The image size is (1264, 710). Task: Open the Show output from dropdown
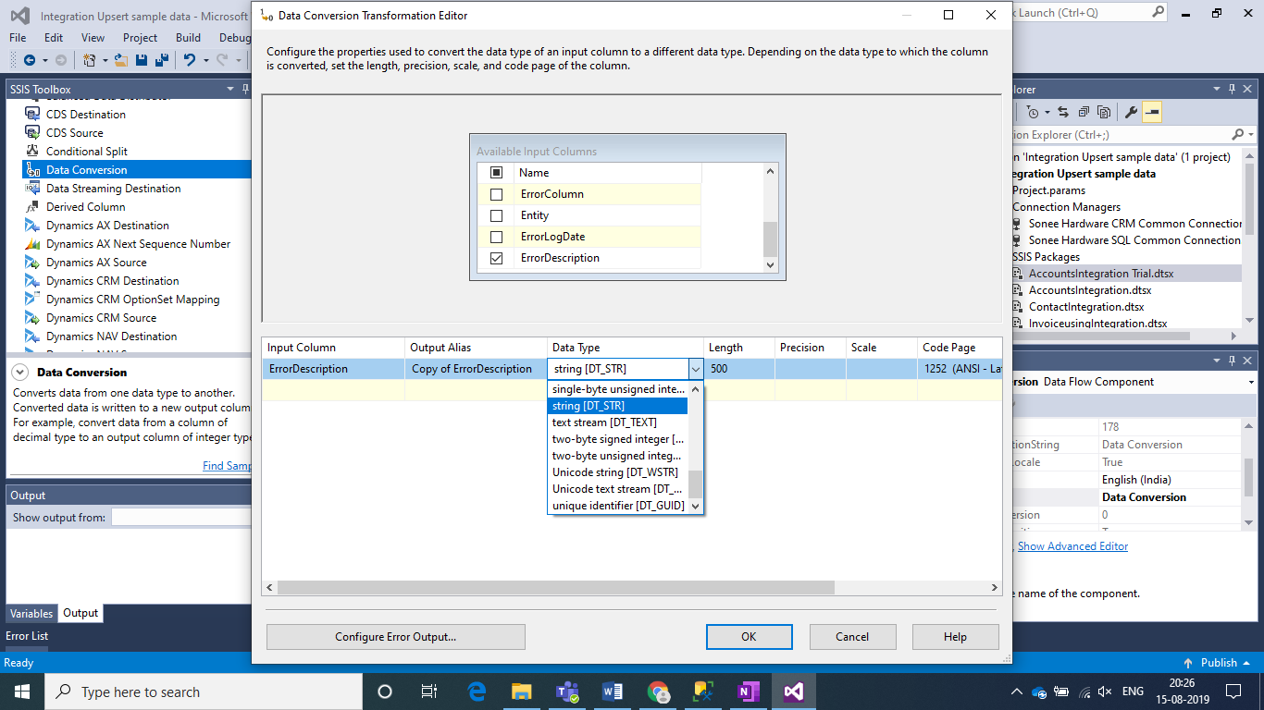click(x=180, y=517)
